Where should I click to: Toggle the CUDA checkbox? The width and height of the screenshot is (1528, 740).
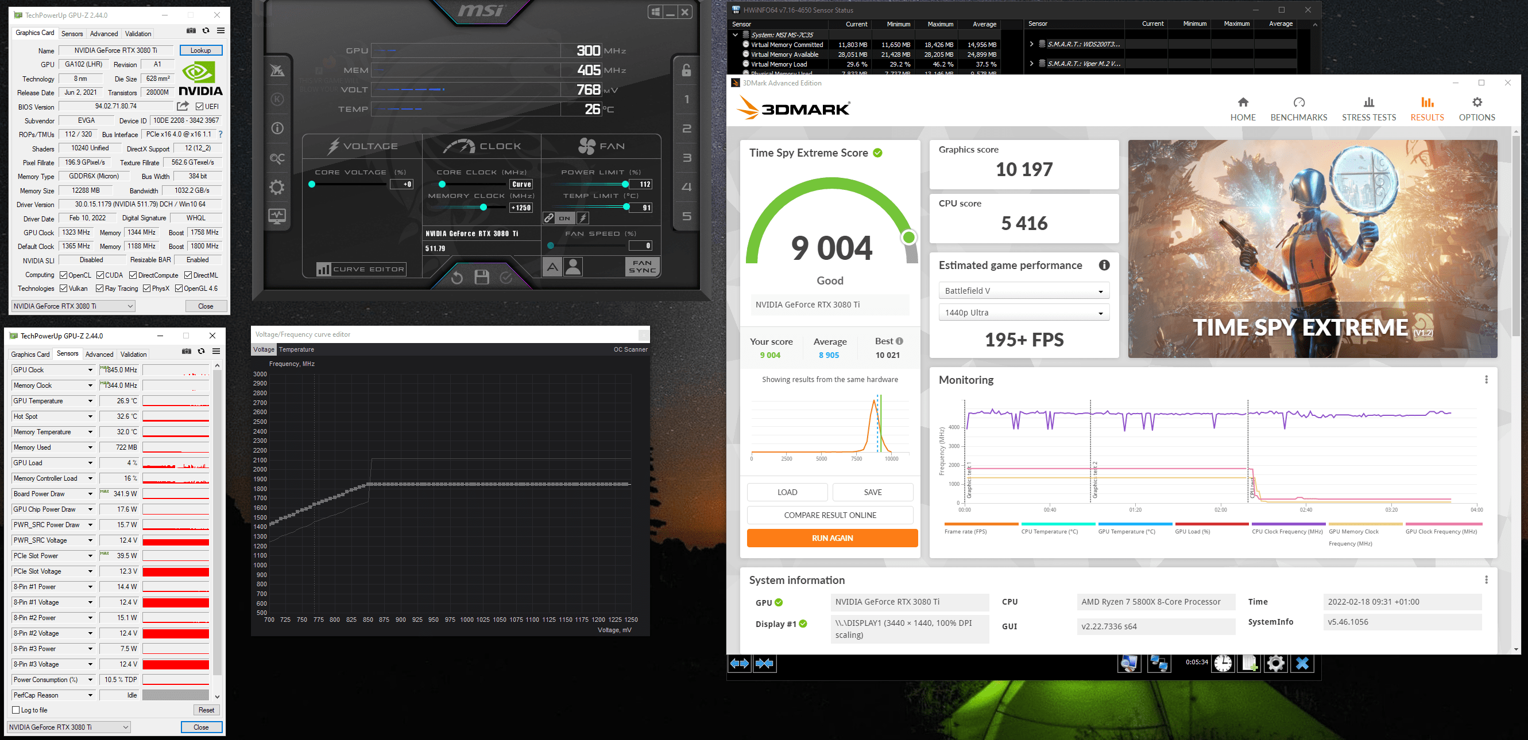[x=100, y=275]
